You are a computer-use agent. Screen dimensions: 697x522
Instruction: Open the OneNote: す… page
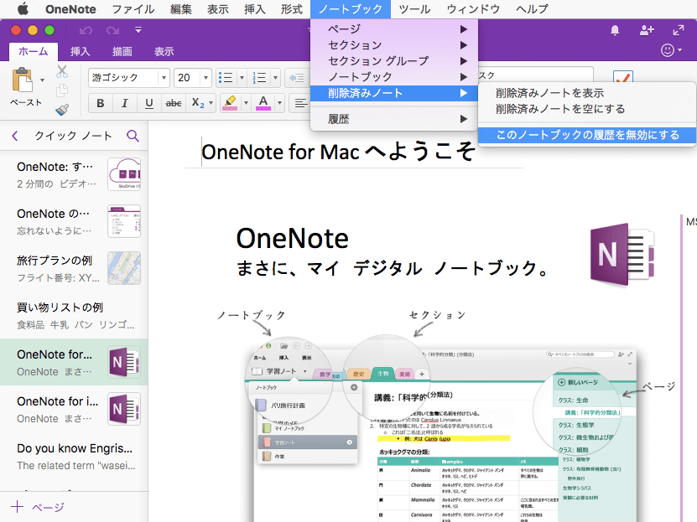pyautogui.click(x=74, y=174)
